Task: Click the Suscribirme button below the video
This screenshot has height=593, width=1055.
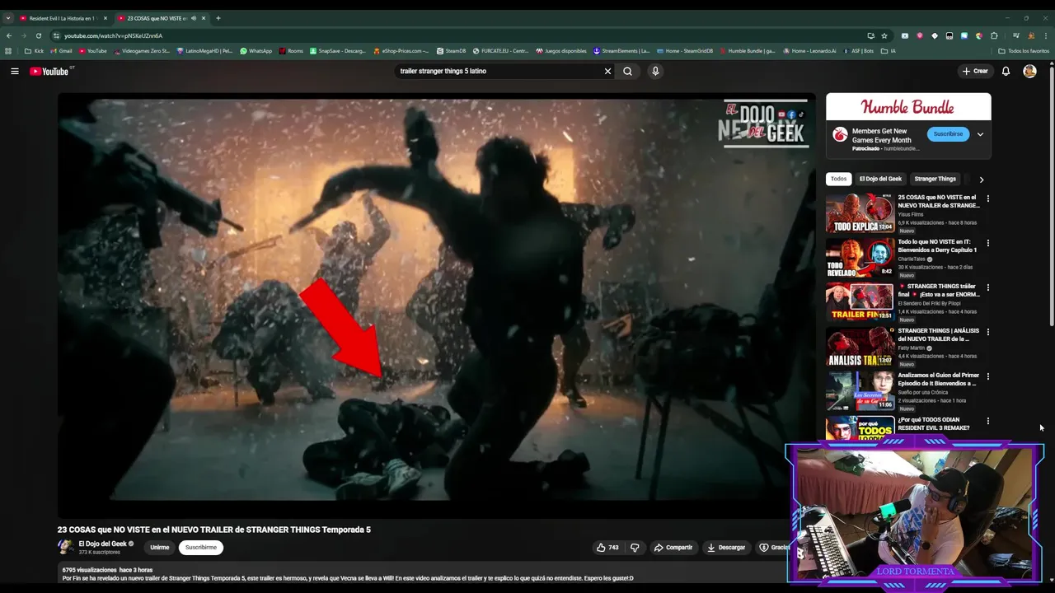Action: (201, 547)
